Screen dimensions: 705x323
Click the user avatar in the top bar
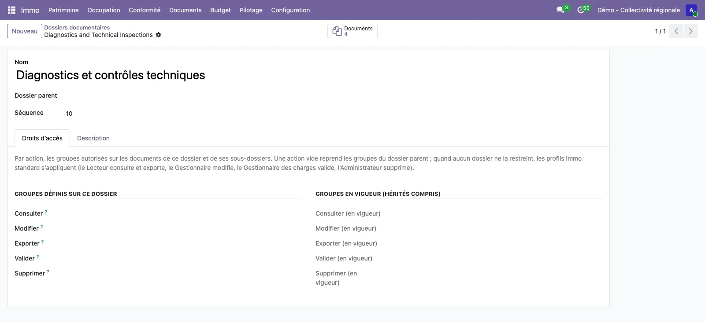pos(691,10)
